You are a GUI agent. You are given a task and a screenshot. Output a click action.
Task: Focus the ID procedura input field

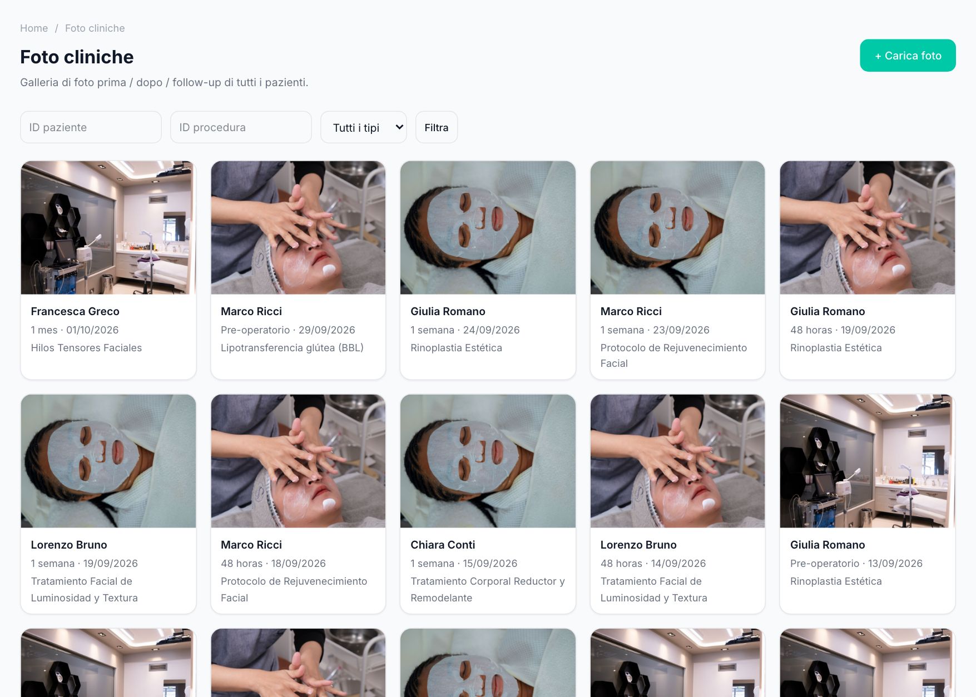click(x=241, y=127)
